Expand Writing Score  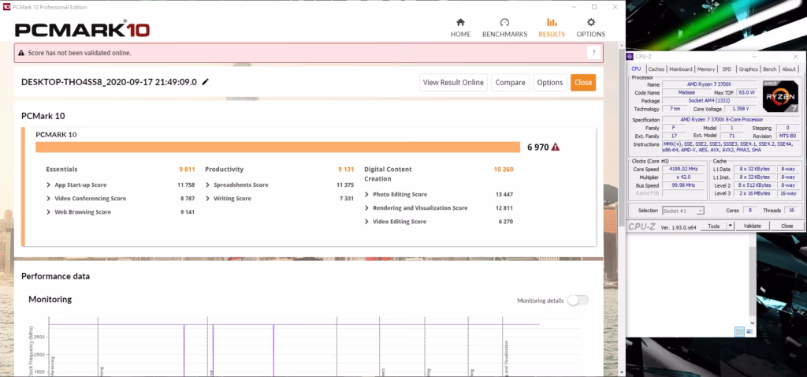tap(207, 198)
